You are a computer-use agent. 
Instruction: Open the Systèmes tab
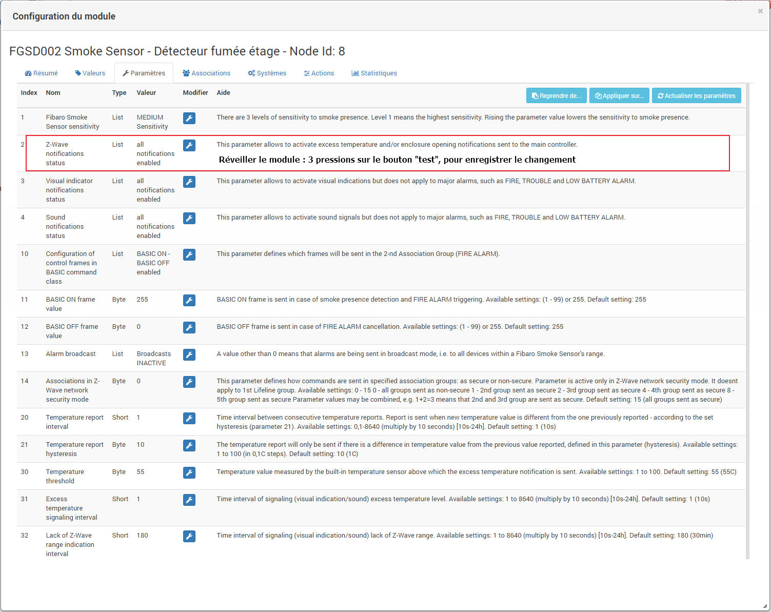click(x=267, y=73)
